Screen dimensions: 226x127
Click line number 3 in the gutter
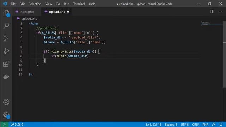21,33
